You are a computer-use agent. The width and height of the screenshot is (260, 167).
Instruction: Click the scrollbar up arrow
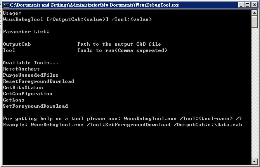[254, 13]
